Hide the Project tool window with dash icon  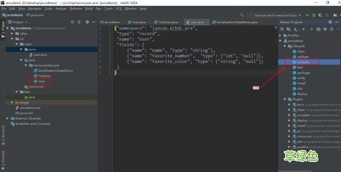pos(94,22)
